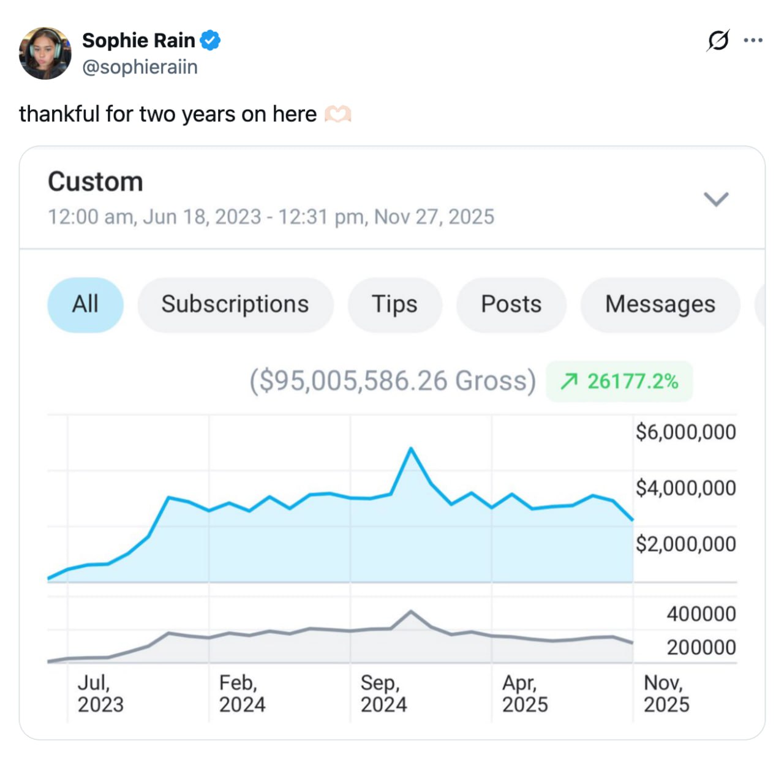Click the heart hands emoji
Image resolution: width=784 pixels, height=763 pixels.
(x=337, y=115)
